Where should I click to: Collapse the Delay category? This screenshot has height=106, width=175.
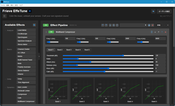(5, 79)
